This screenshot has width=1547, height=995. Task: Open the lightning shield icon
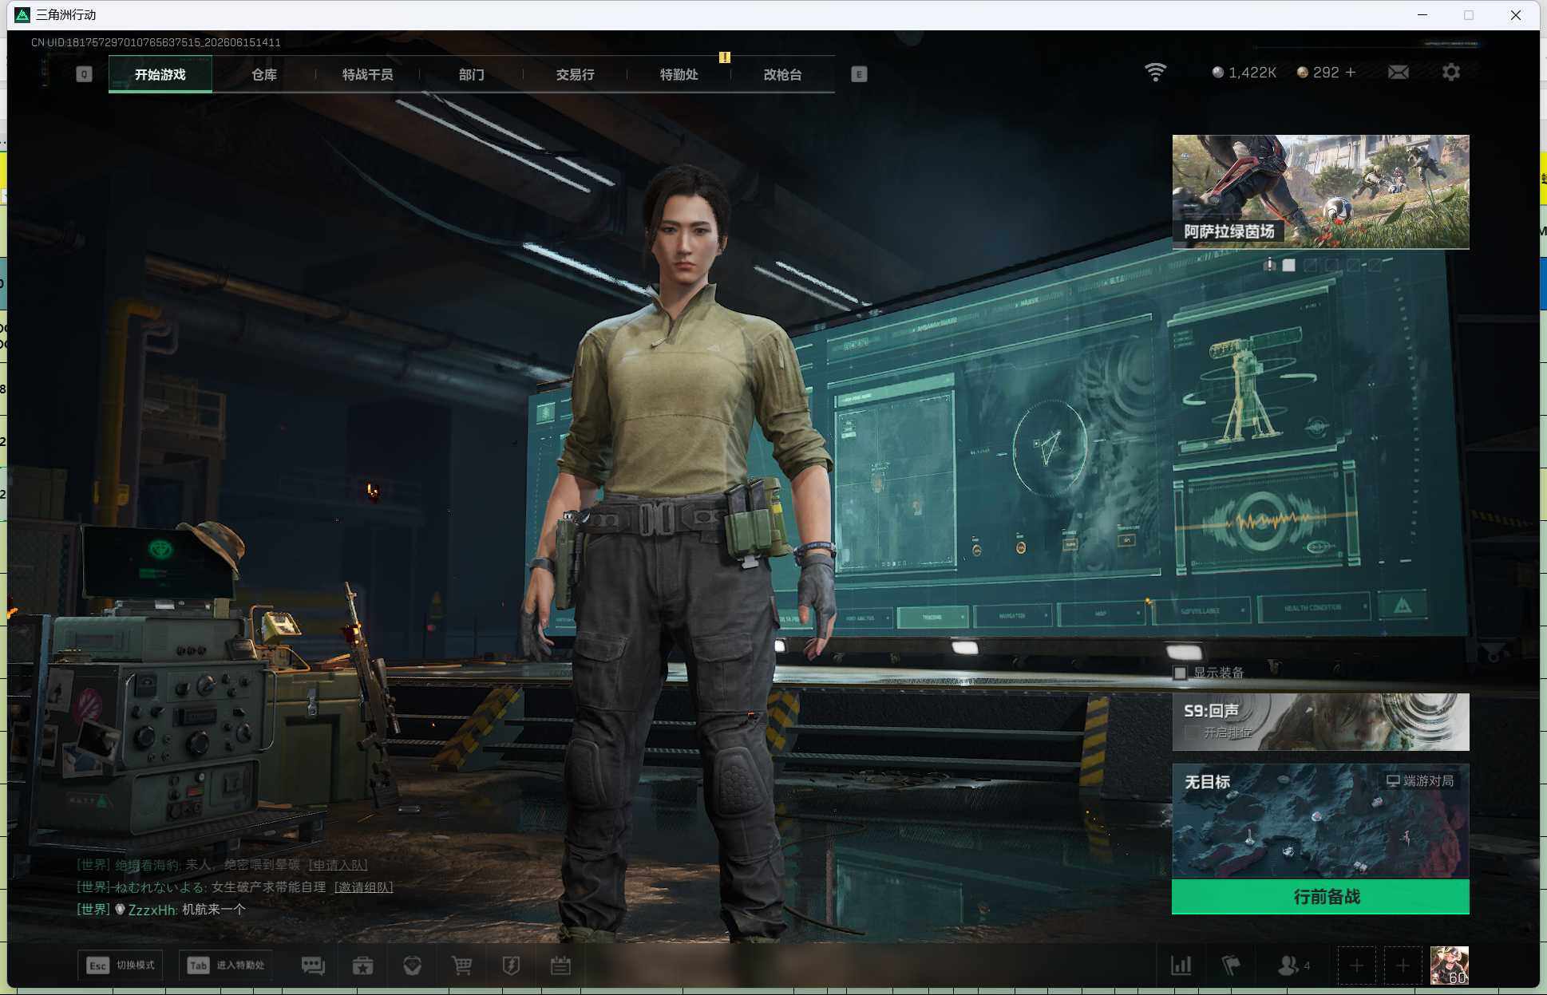511,965
